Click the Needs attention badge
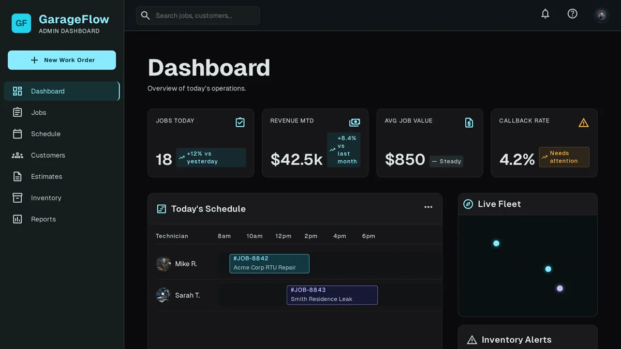 coord(564,157)
